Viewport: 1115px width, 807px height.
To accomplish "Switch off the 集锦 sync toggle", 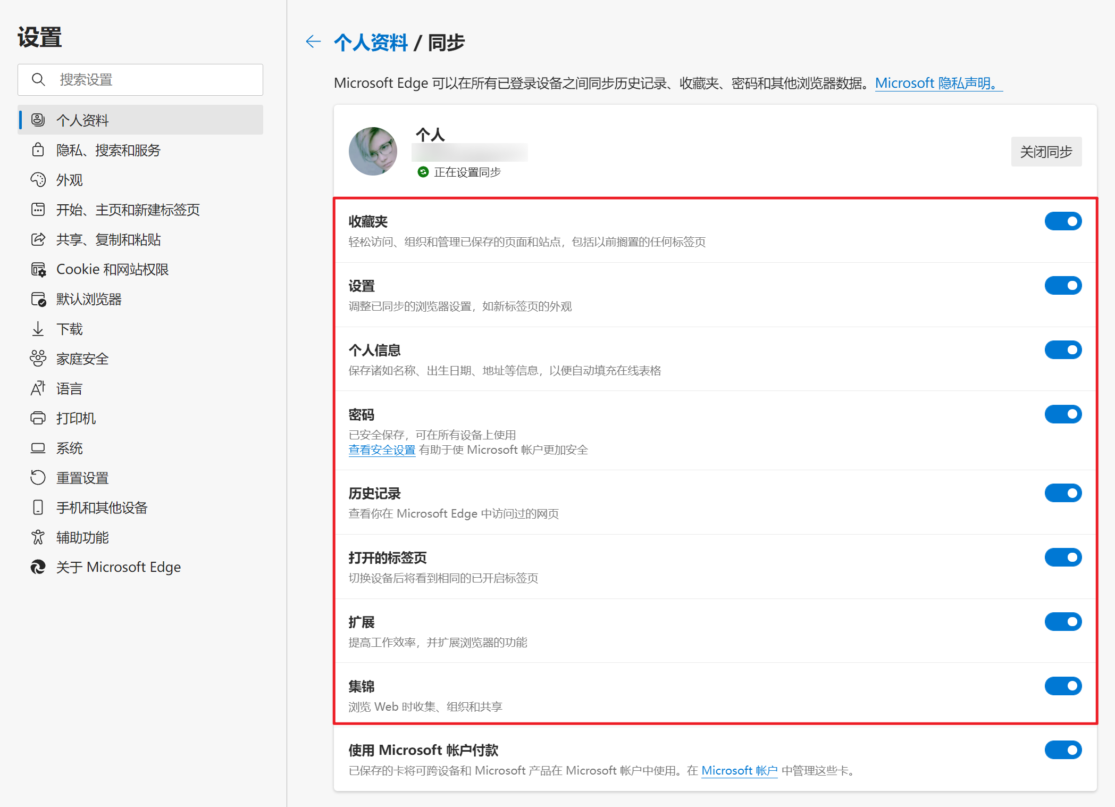I will [x=1062, y=686].
